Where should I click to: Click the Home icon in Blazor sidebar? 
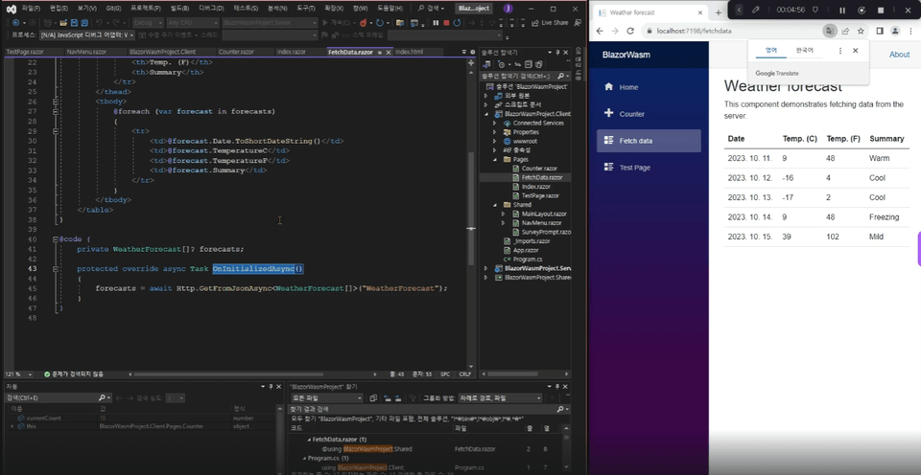coord(608,87)
